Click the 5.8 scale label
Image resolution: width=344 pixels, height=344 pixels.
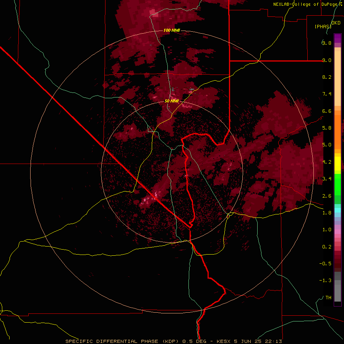pyautogui.click(x=327, y=128)
